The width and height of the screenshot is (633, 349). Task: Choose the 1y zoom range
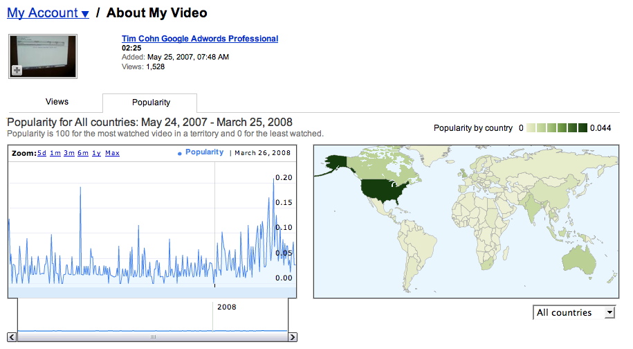coord(96,153)
